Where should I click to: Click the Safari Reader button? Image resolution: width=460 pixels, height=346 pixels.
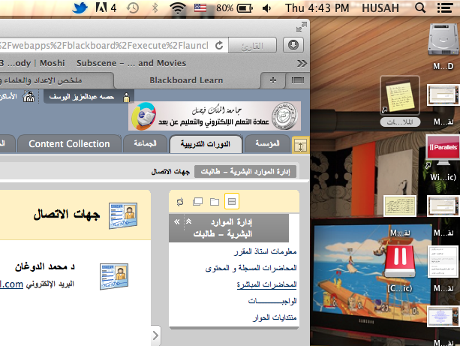tap(252, 46)
